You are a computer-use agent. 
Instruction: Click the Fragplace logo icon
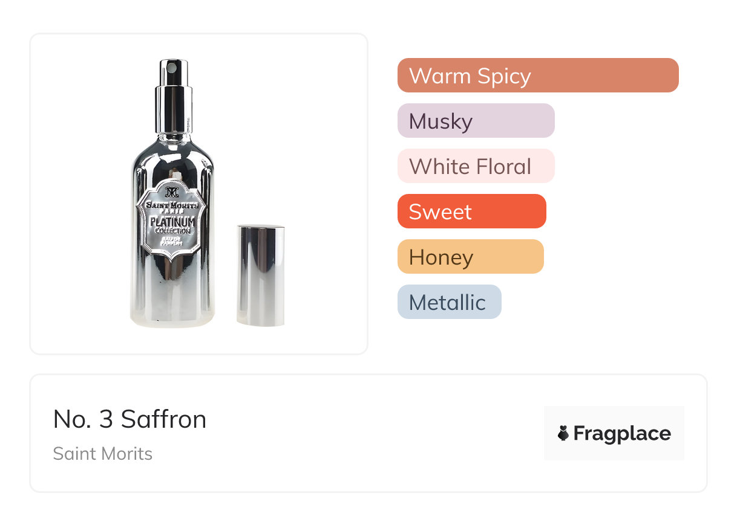tap(563, 433)
